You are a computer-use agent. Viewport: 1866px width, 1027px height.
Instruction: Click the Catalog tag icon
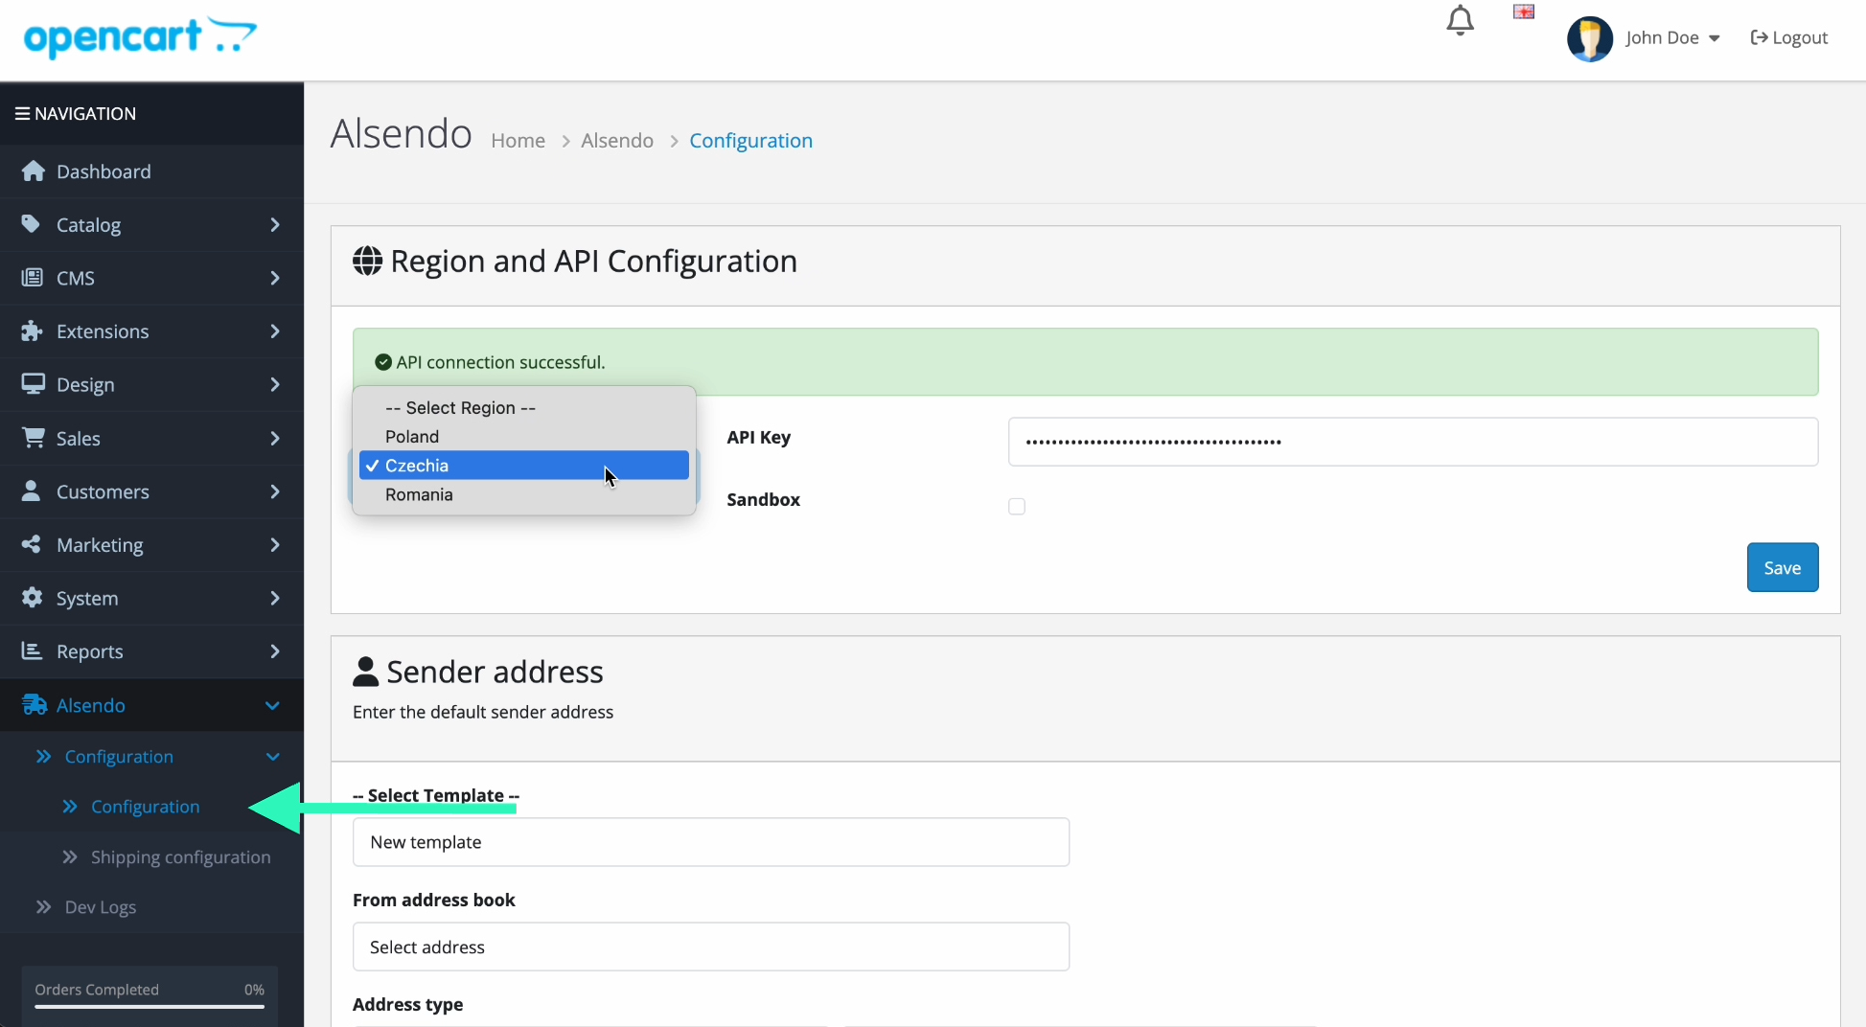32,224
